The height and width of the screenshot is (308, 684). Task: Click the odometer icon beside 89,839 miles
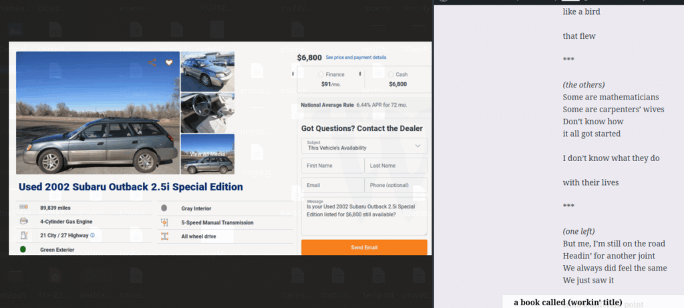click(23, 207)
